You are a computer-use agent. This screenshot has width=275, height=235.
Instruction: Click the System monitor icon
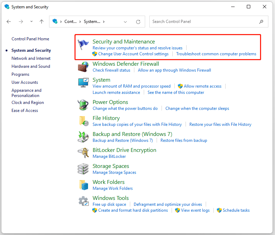click(84, 82)
